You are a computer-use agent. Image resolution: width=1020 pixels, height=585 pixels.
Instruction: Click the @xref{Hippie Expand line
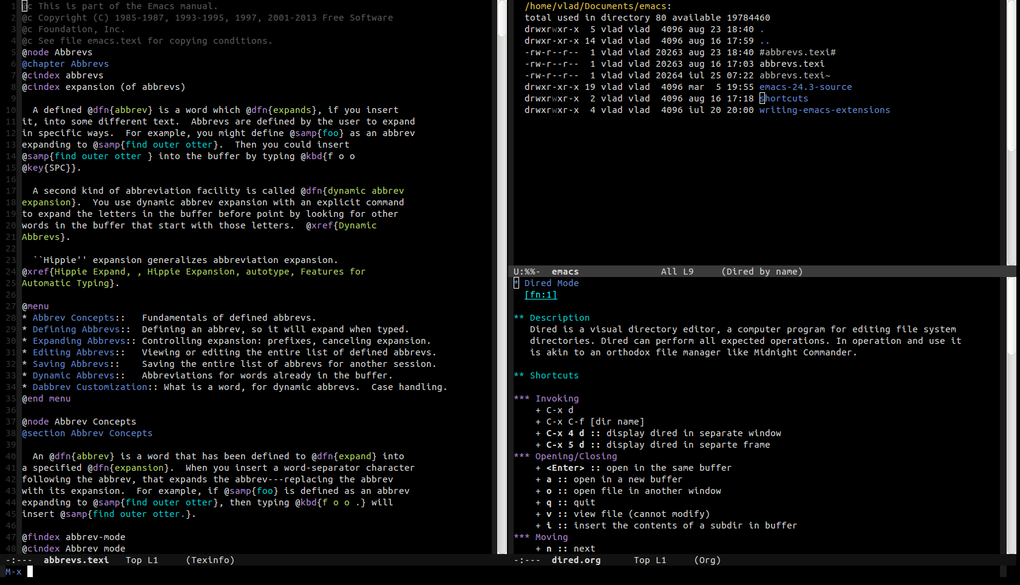click(194, 272)
